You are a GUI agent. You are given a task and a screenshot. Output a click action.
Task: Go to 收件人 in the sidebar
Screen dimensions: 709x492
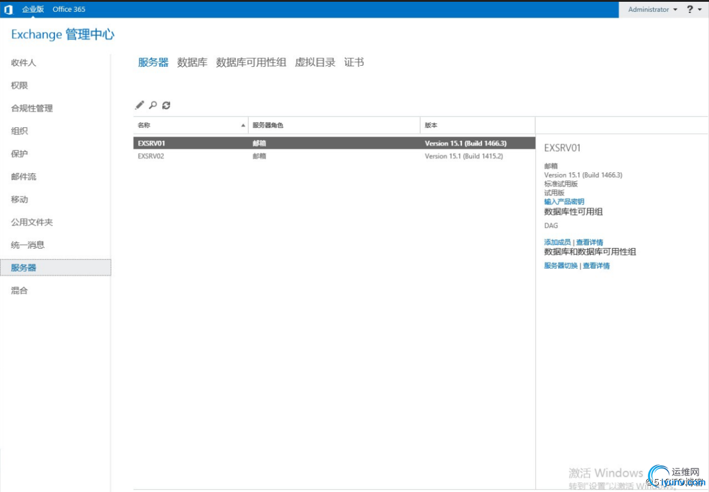(x=24, y=63)
